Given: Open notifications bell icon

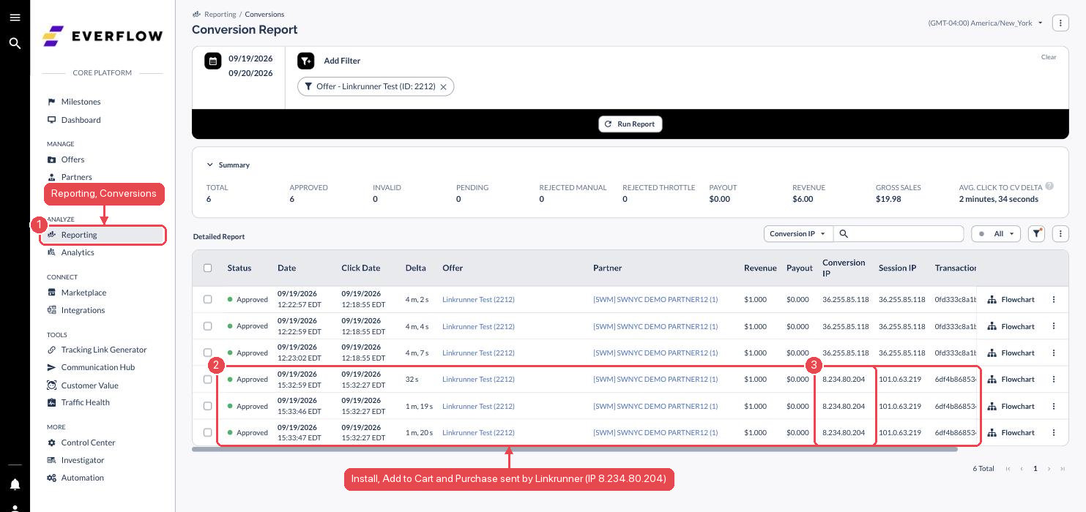Looking at the screenshot, I should [15, 483].
